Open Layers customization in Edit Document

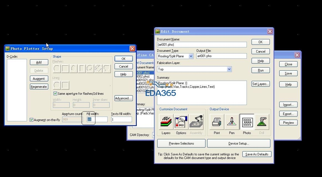point(166,122)
